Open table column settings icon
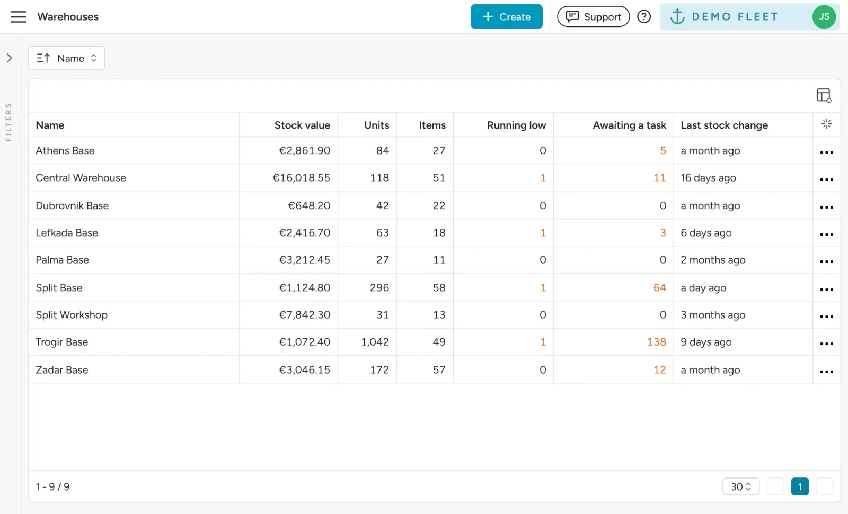 (x=824, y=95)
